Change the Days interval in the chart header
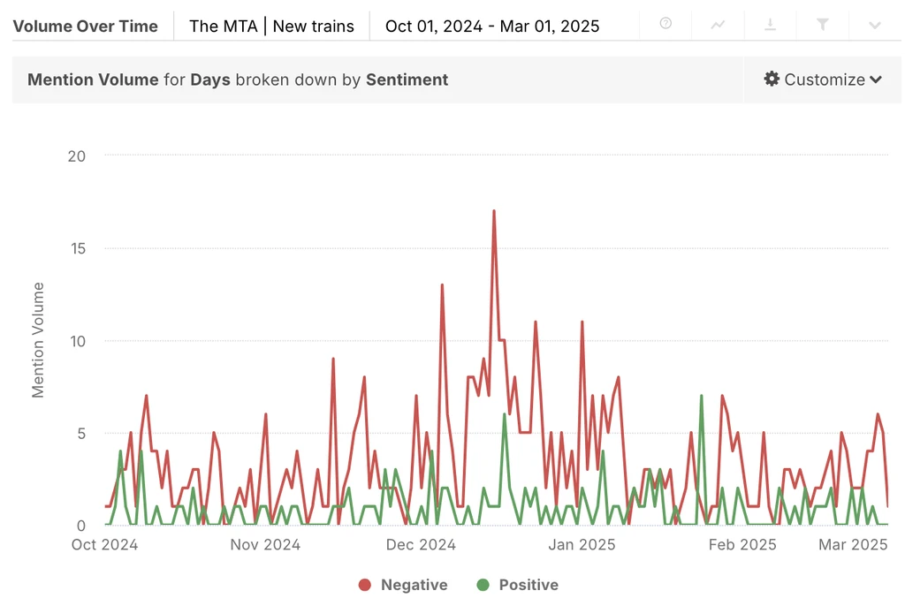 (210, 80)
